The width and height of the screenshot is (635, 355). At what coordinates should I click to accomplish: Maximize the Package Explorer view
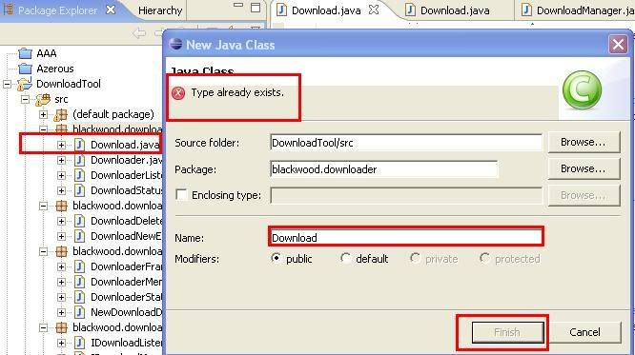pos(256,8)
